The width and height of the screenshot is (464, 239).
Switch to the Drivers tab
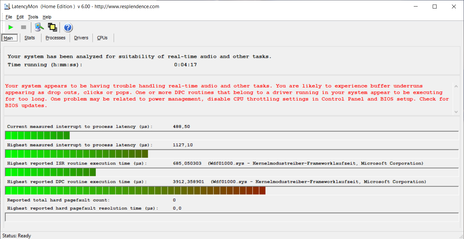tap(81, 38)
